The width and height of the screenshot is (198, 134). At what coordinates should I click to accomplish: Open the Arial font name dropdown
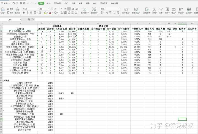pos(38,9)
